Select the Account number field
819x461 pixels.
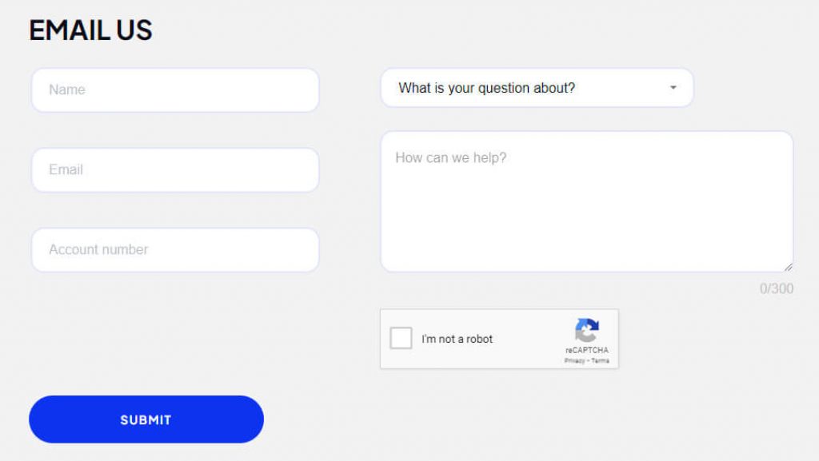tap(175, 250)
